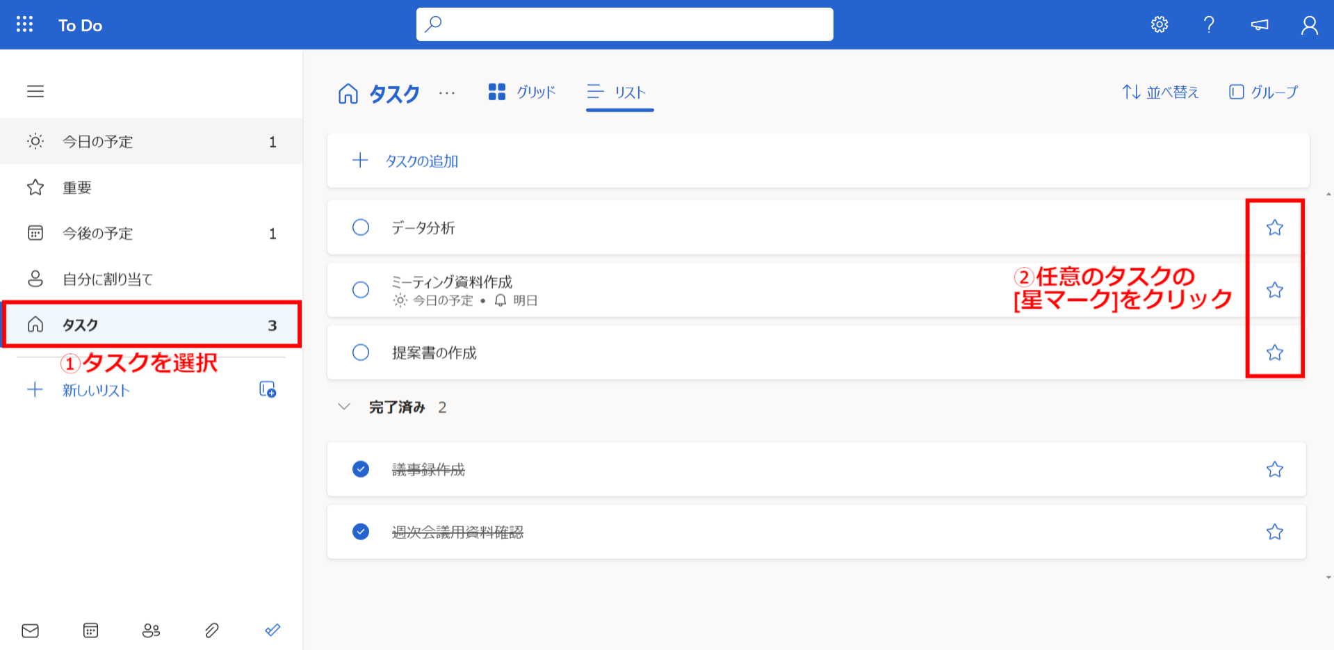Open Outlook Mail from the bottom envelope icon

coord(30,631)
